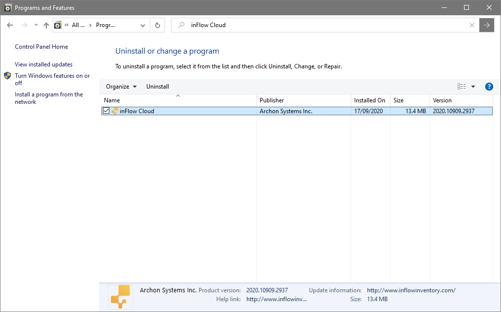501x312 pixels.
Task: Click the Progr... breadcrumb segment
Action: coord(105,25)
